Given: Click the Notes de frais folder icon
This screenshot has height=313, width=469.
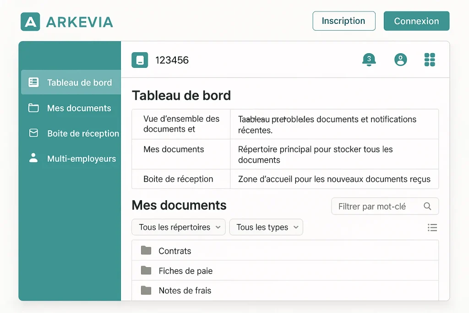Looking at the screenshot, I should (146, 290).
